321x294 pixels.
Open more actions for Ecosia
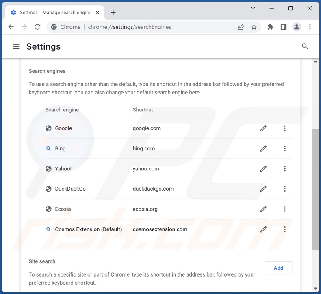pyautogui.click(x=285, y=209)
